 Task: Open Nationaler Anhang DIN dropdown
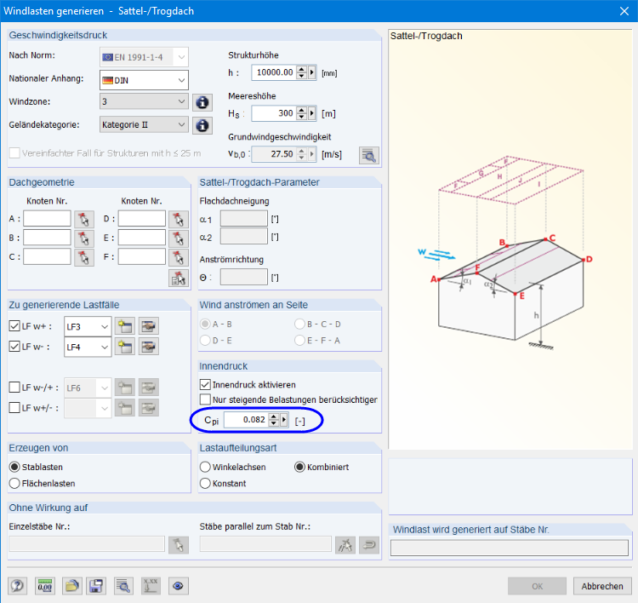[144, 80]
